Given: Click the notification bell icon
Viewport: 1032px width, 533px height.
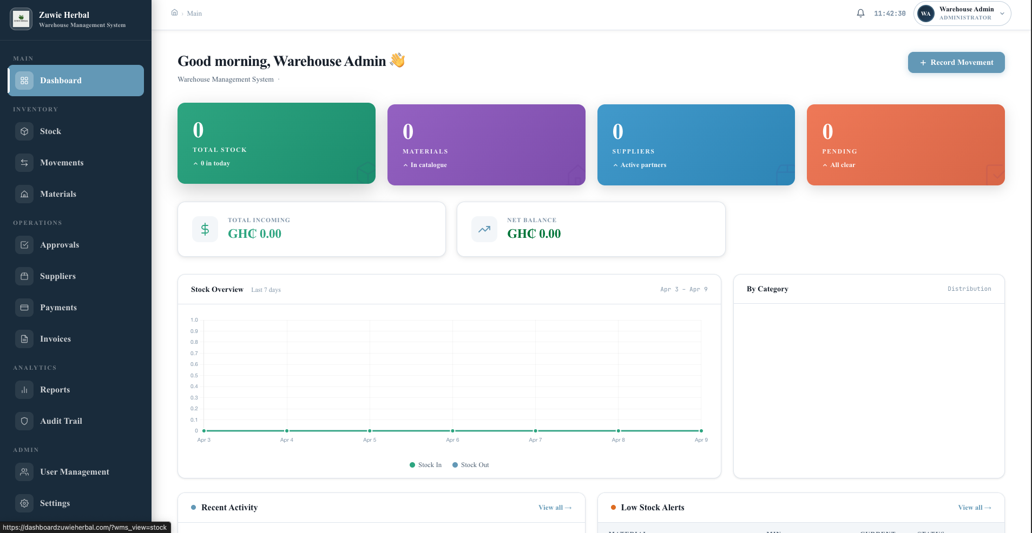Looking at the screenshot, I should (x=860, y=14).
